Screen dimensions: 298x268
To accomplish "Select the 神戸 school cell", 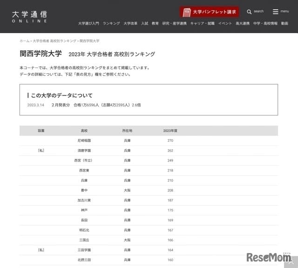I will tap(84, 210).
